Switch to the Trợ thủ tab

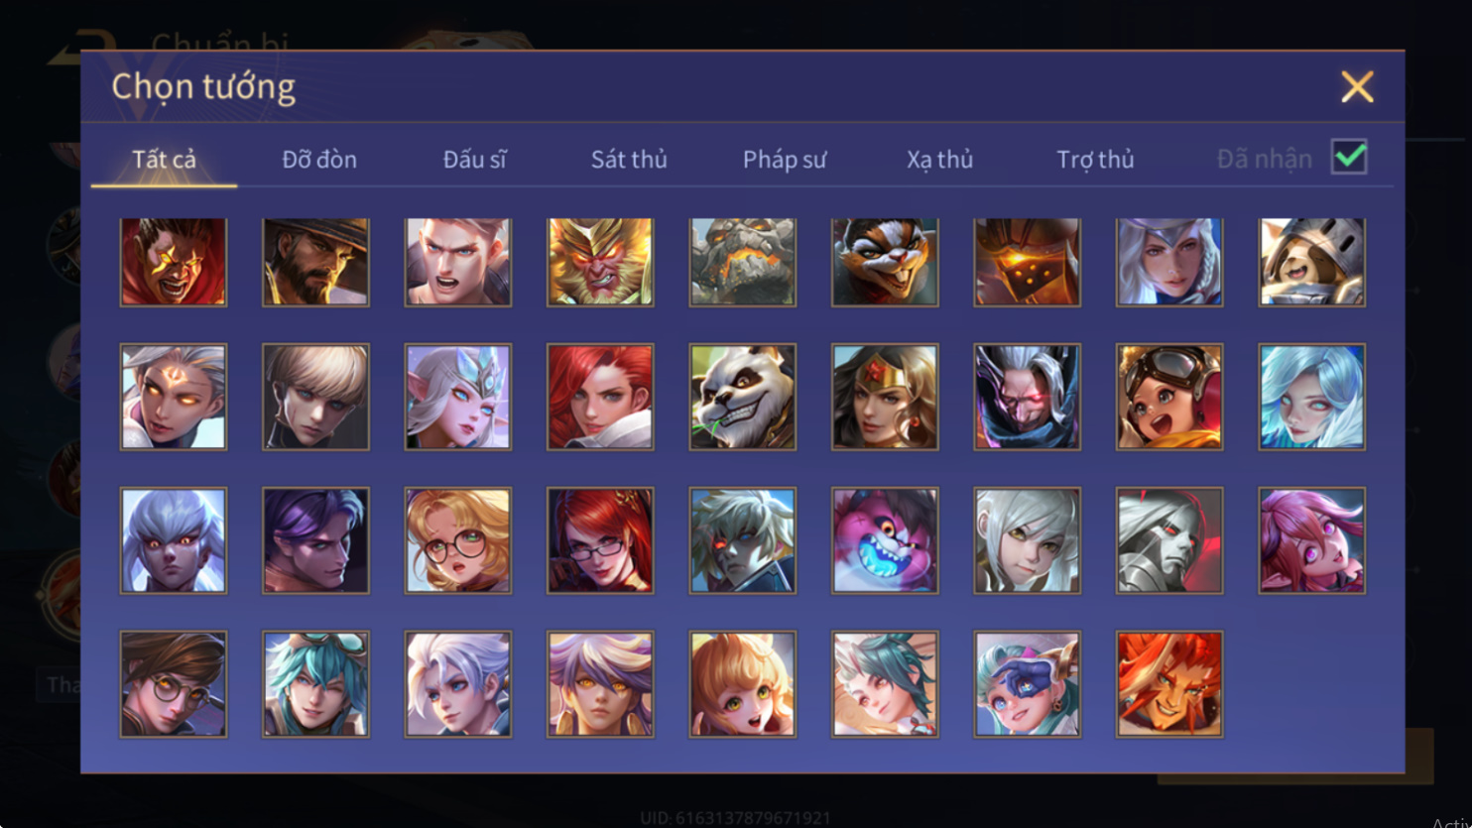[1095, 159]
